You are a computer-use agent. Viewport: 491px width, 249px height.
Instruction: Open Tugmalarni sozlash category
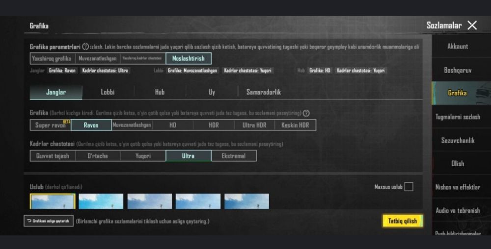click(458, 117)
